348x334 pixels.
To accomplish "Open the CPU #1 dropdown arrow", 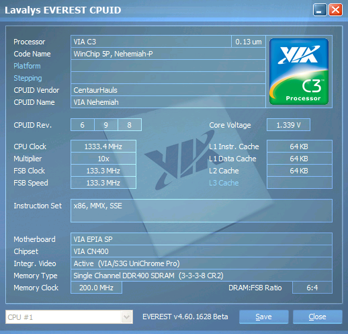I will (126, 317).
